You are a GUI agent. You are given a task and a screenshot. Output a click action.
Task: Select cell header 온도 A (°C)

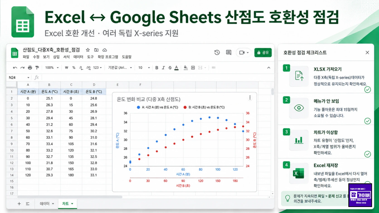pos(49,92)
